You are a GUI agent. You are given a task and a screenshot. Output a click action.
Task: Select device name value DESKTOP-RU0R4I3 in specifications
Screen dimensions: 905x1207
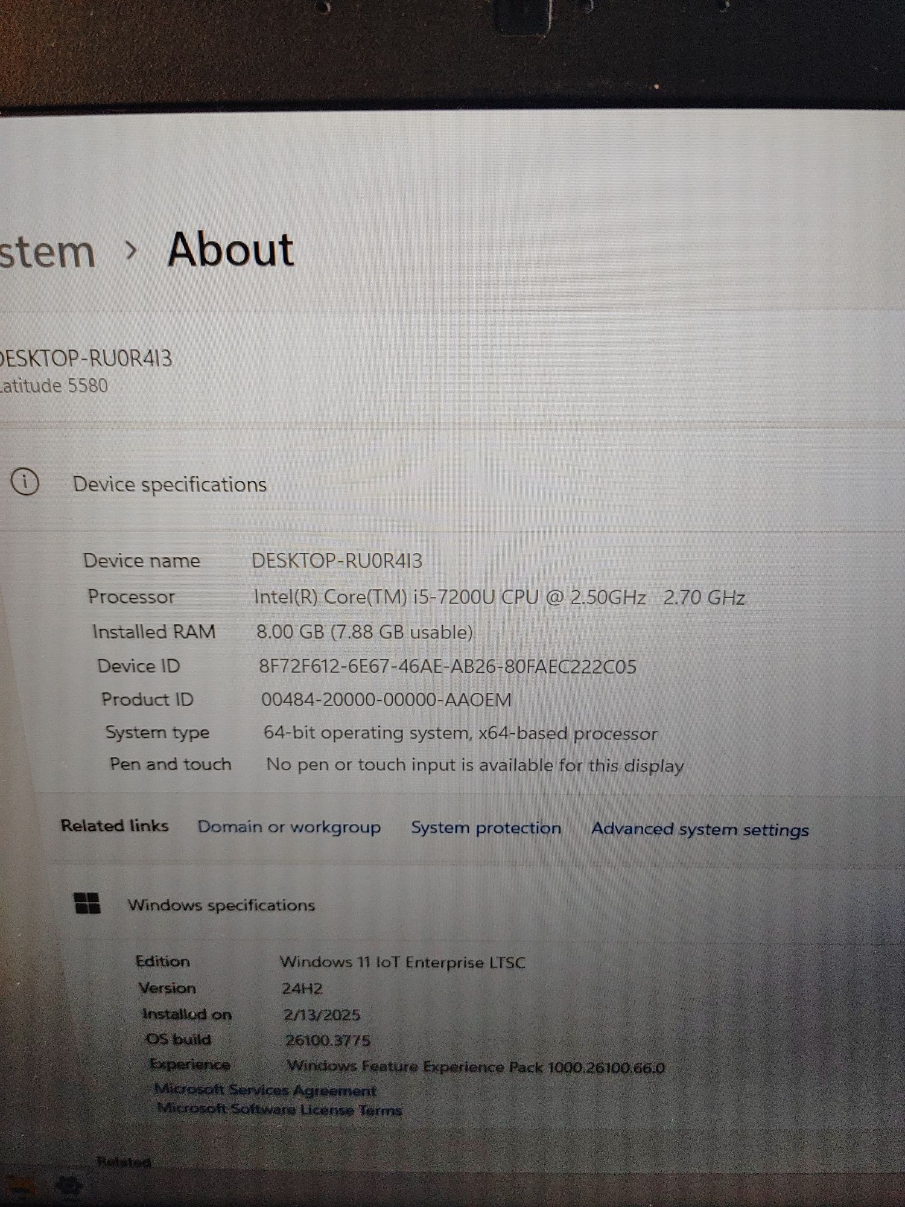[x=337, y=561]
